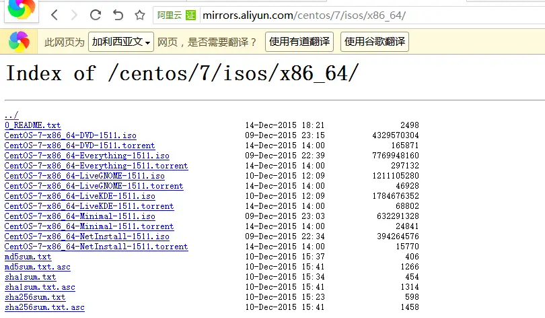Reload the page with the refresh icon
Image resolution: width=545 pixels, height=318 pixels.
coord(96,15)
